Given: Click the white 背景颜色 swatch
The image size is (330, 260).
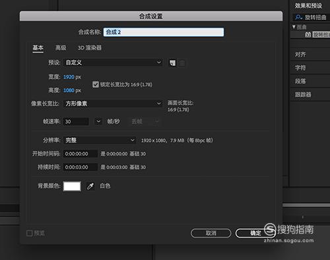Looking at the screenshot, I should pos(72,186).
